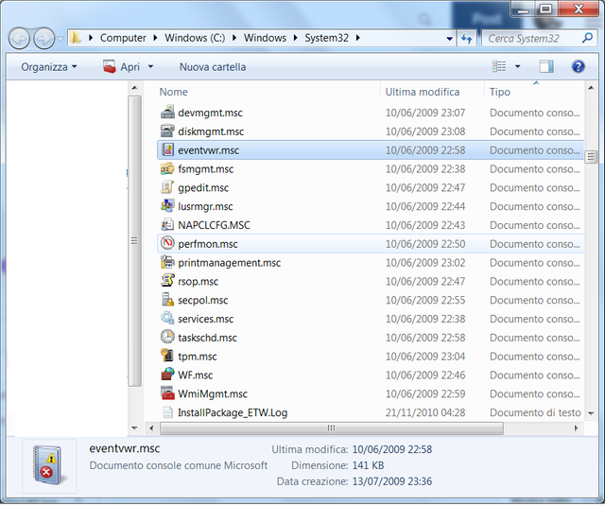Go to the Computer breadcrumb
Screen dimensions: 605x506
(x=123, y=38)
